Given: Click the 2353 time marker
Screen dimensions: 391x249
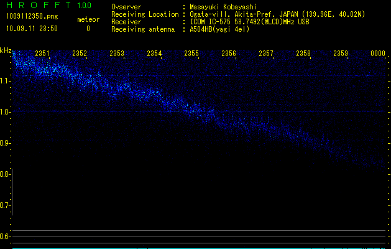Looking at the screenshot, I should point(117,53).
